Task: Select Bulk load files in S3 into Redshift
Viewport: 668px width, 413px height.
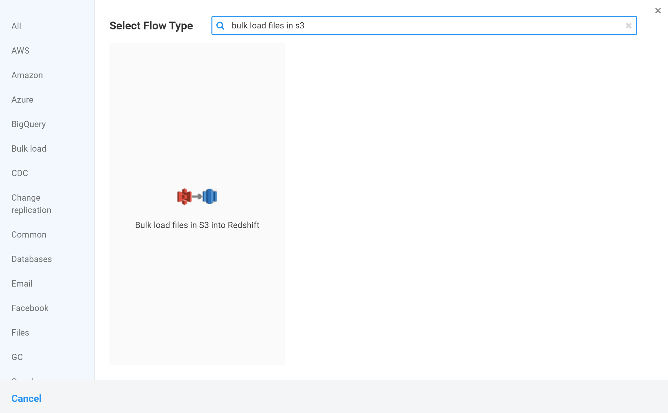Action: 197,225
